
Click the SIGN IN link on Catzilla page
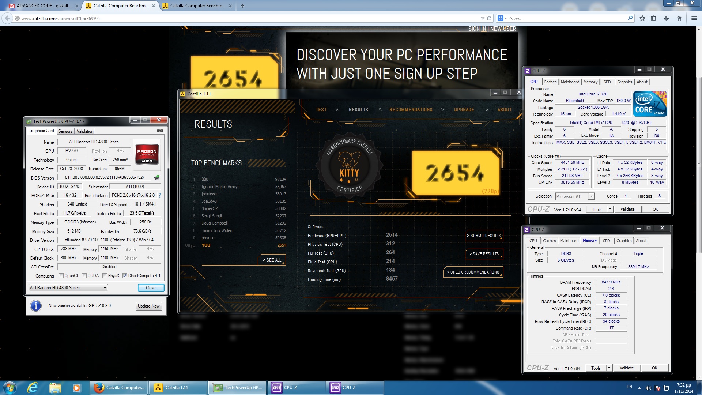pyautogui.click(x=477, y=29)
